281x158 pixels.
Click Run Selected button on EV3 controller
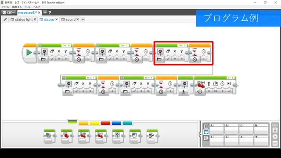pyautogui.click(x=275, y=143)
